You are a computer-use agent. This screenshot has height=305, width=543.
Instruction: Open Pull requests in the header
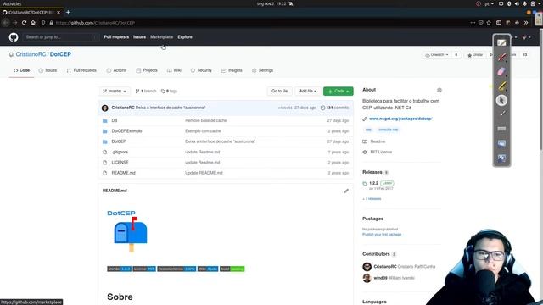116,37
